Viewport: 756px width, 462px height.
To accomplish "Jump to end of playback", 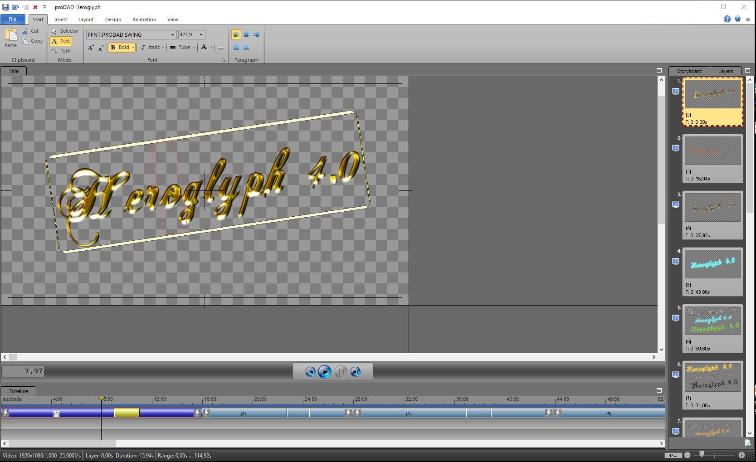I will [356, 372].
